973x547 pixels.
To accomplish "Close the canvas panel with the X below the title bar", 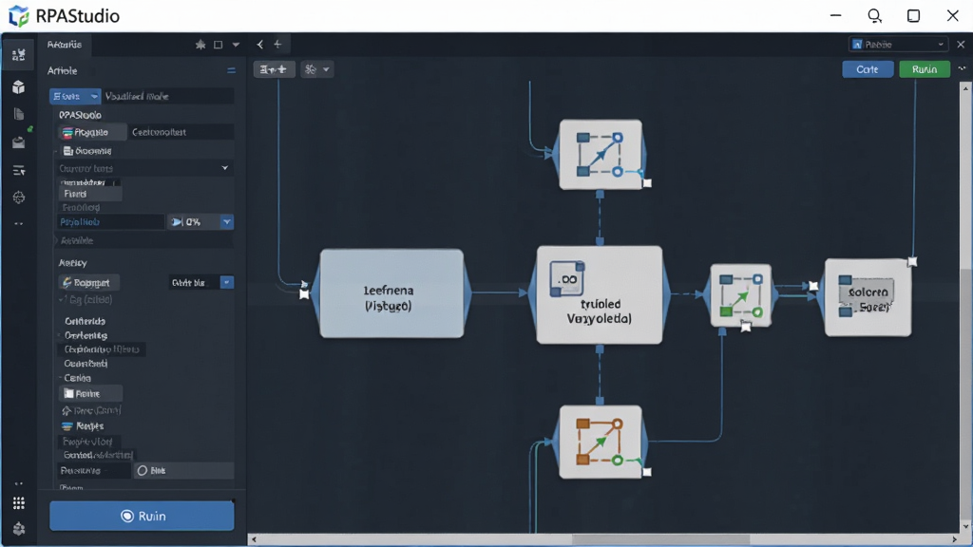I will coord(961,45).
